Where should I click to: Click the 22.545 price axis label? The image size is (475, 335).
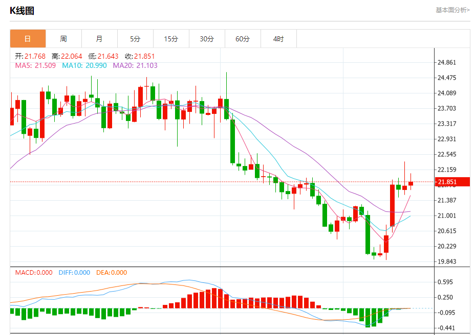tap(446, 154)
